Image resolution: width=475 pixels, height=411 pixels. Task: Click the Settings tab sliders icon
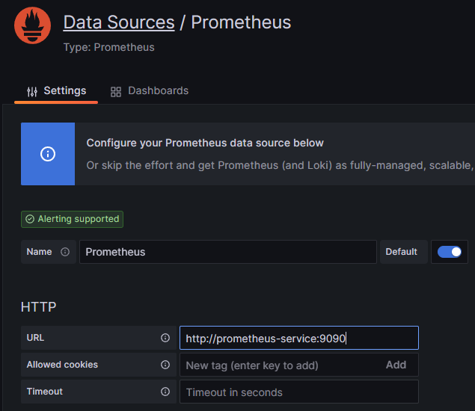tap(32, 91)
